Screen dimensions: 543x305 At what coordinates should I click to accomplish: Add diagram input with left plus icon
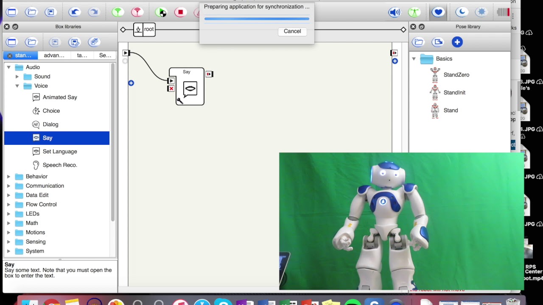[x=131, y=83]
